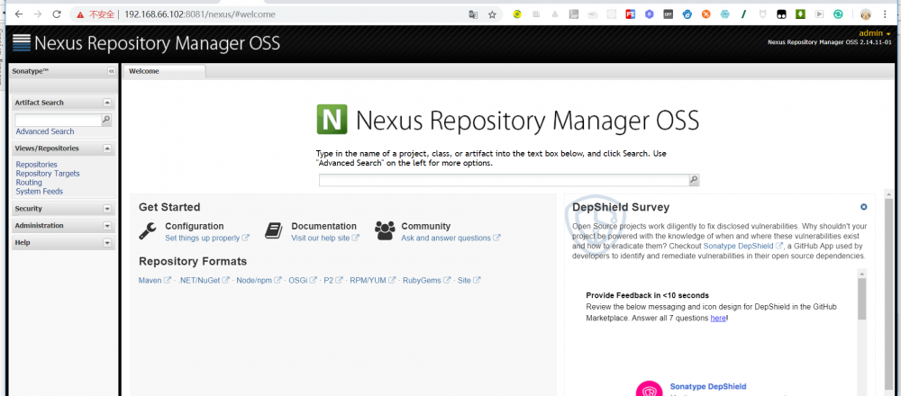
Task: Click the translate page icon in address bar
Action: [473, 14]
